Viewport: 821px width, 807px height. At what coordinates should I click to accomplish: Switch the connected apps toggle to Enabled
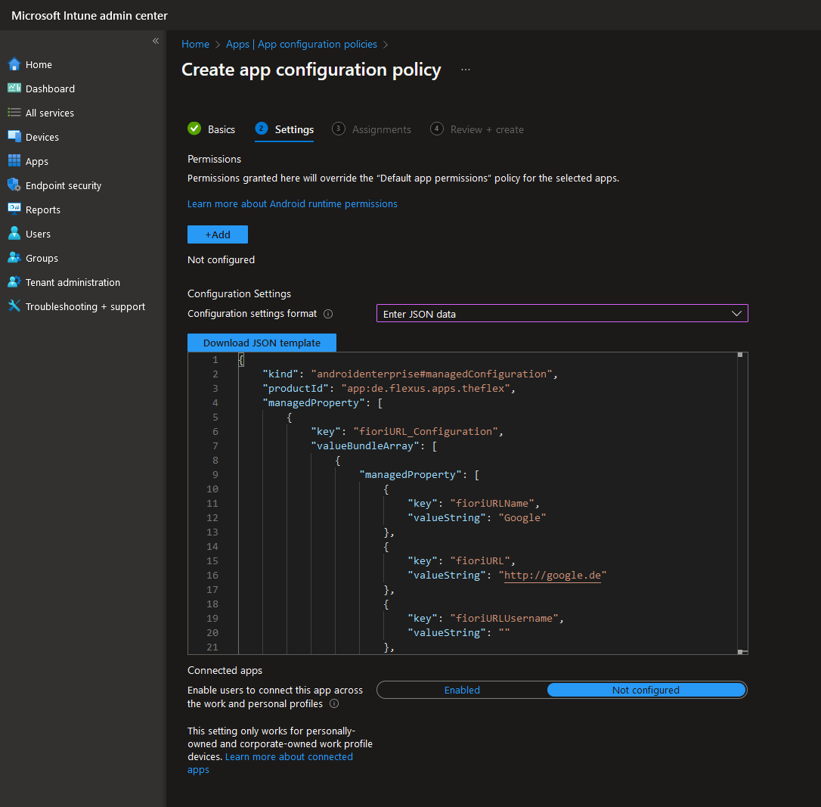pos(462,690)
